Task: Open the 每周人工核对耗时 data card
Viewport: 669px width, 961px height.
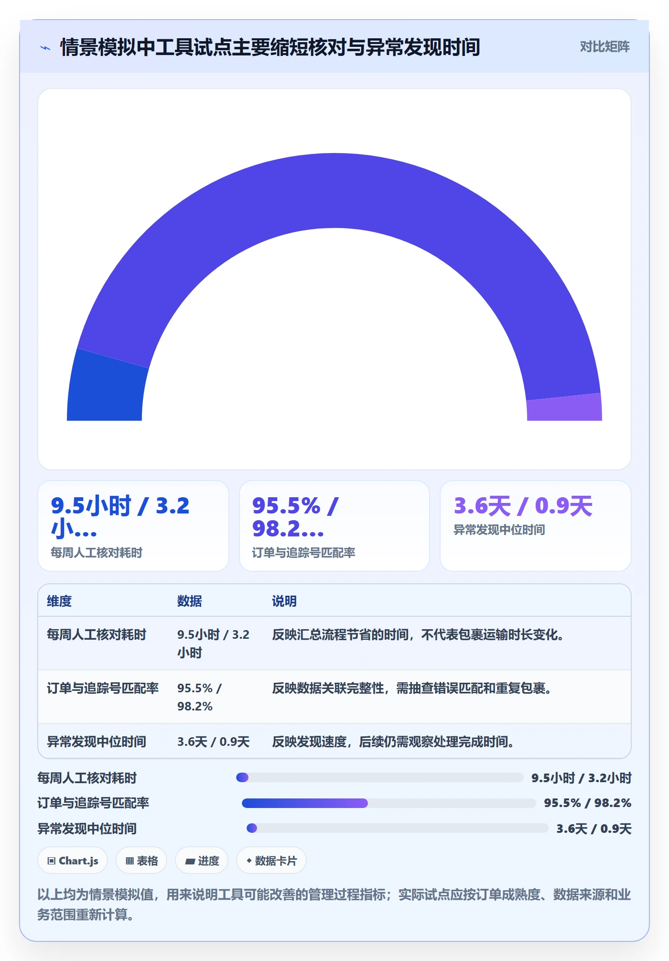Action: pos(133,526)
